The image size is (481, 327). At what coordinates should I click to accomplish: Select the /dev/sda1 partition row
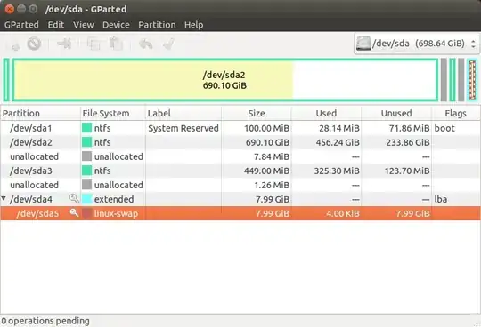tap(240, 128)
